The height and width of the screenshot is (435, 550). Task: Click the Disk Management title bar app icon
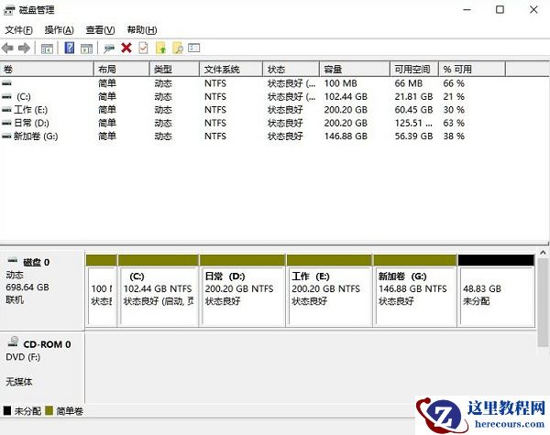(x=9, y=10)
